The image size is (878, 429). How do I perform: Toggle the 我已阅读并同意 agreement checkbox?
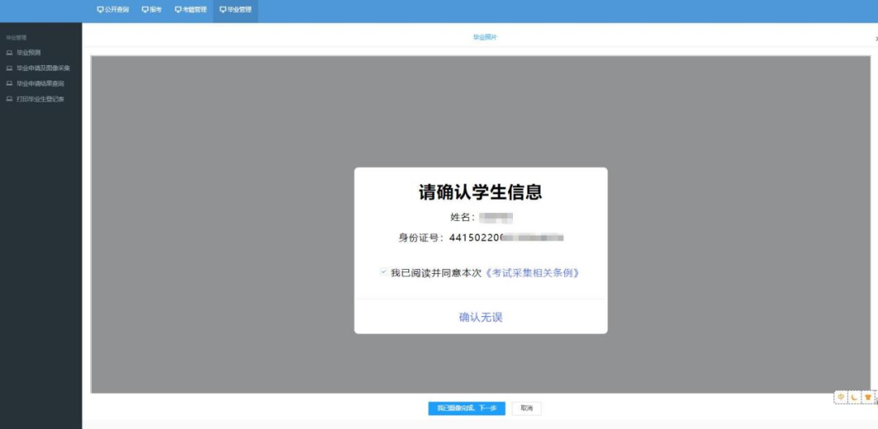tap(384, 273)
